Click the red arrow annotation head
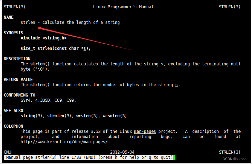The width and height of the screenshot is (252, 164). point(40,28)
